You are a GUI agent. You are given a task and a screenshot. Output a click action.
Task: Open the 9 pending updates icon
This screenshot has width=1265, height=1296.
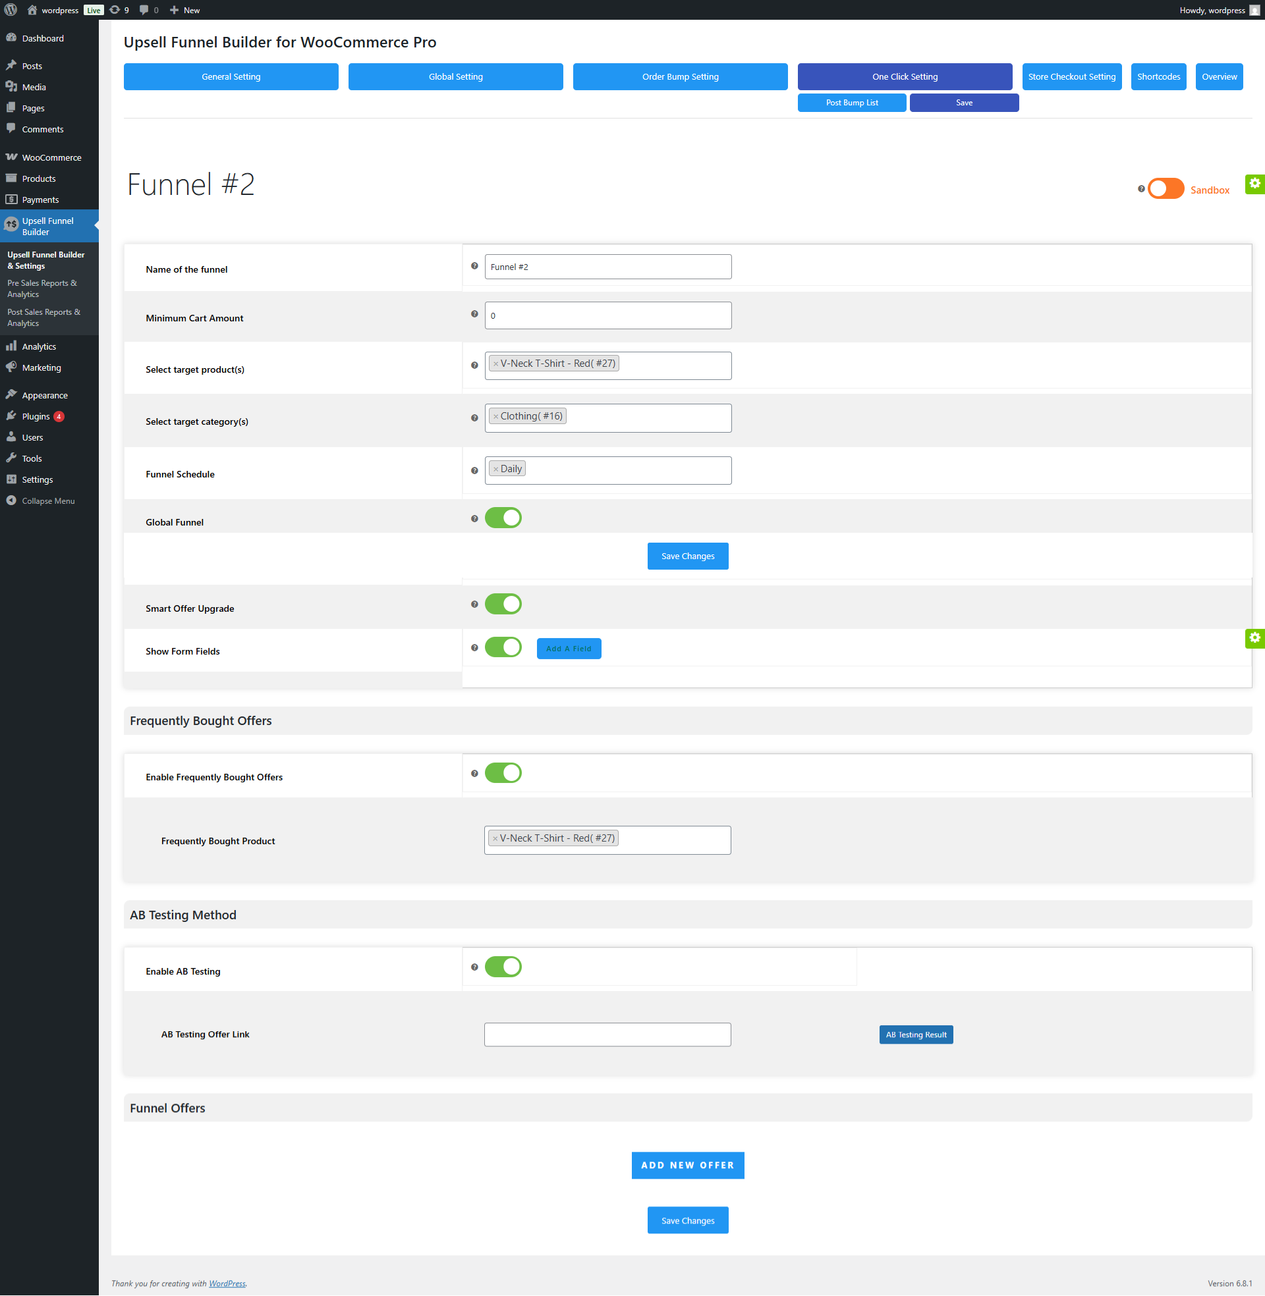pos(119,10)
